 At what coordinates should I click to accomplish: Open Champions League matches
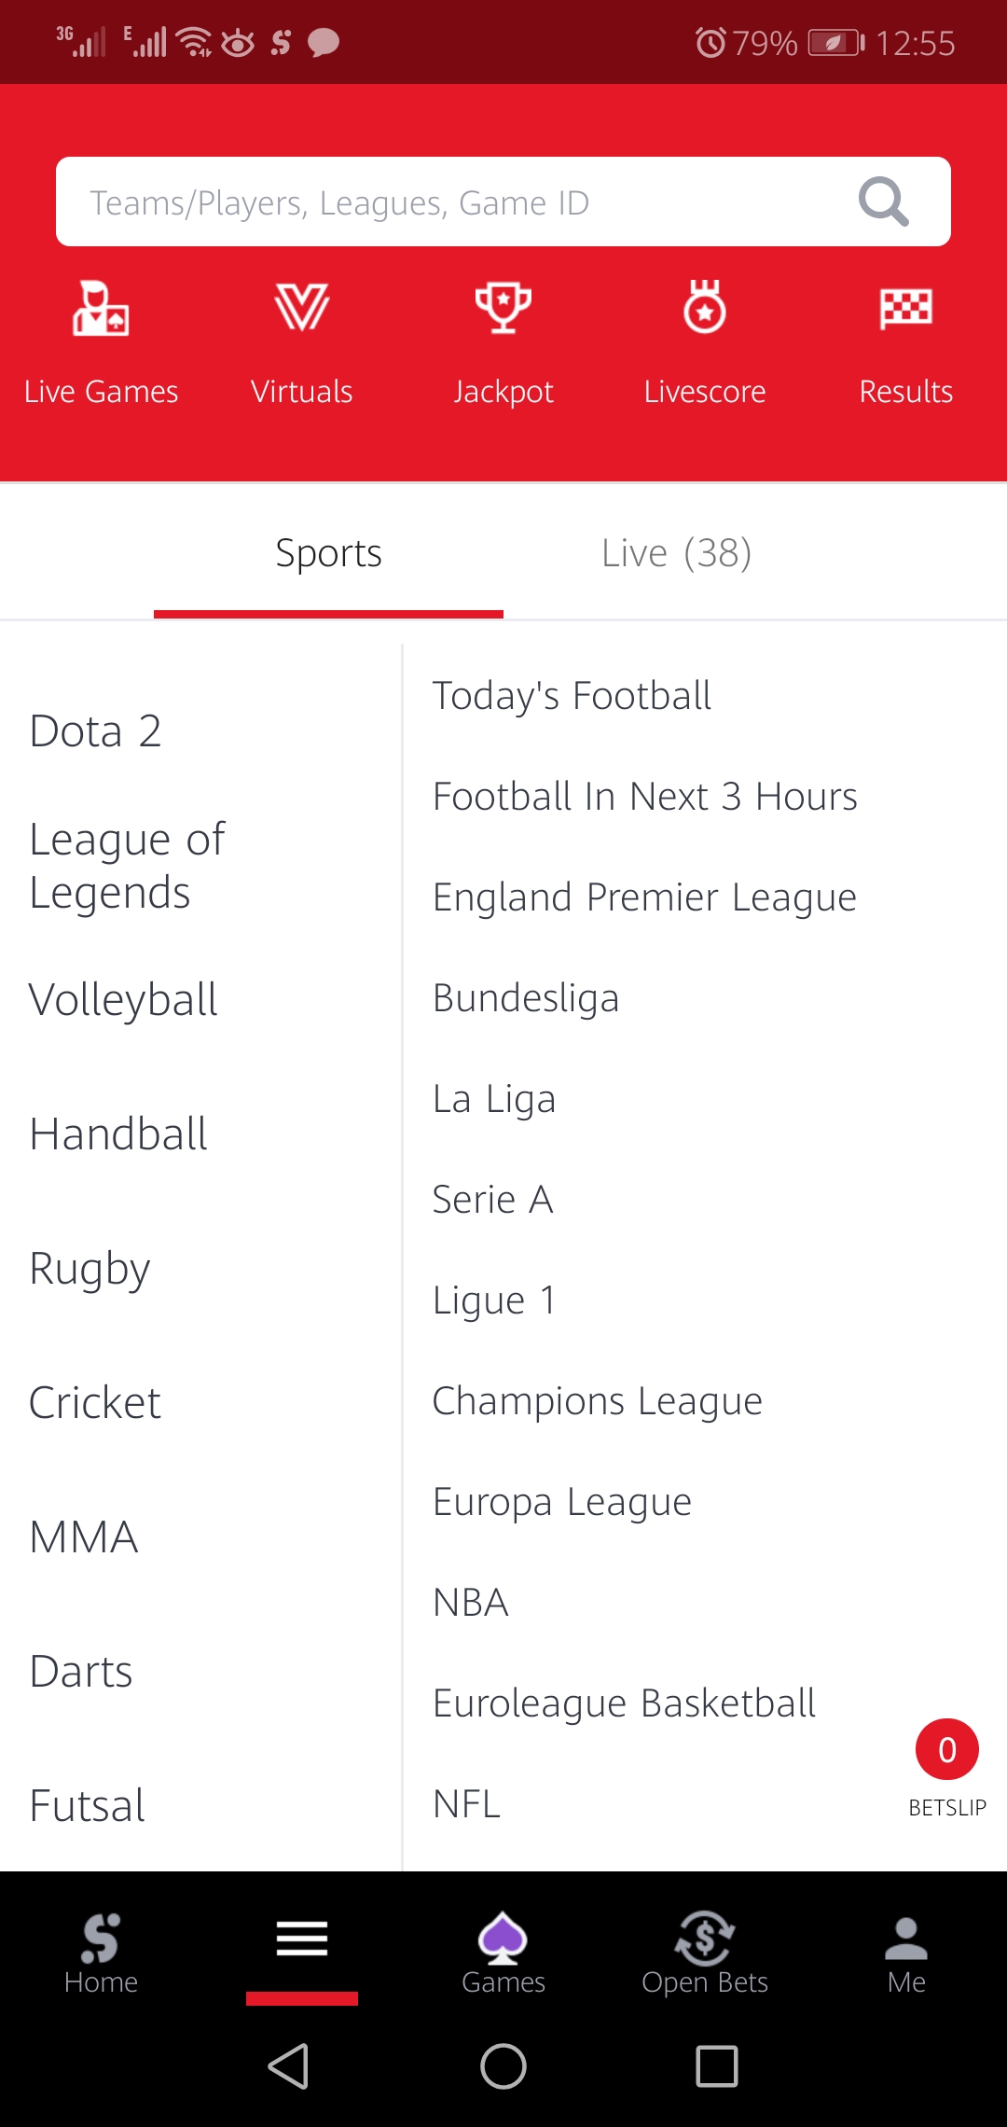tap(598, 1401)
